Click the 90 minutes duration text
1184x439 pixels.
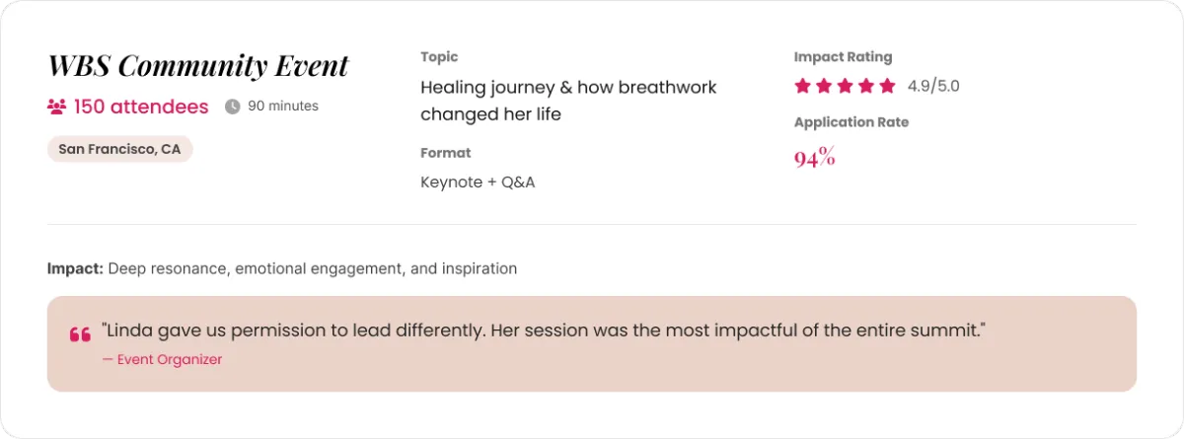pos(283,106)
